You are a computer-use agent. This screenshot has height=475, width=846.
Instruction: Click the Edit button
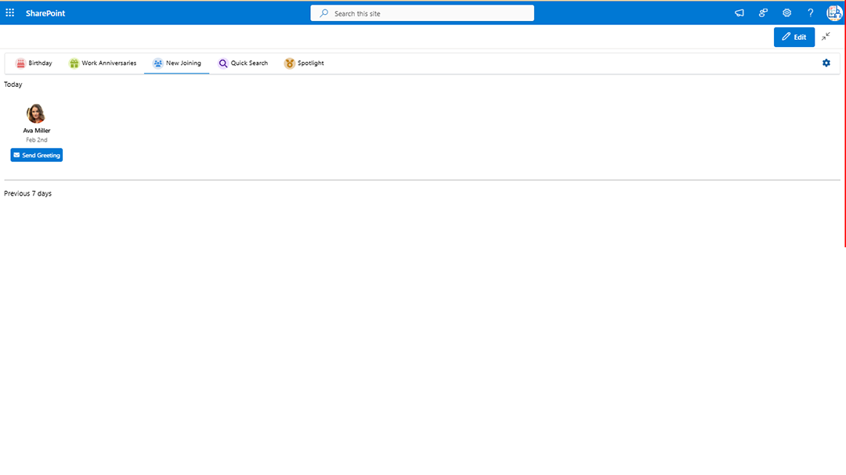pos(794,37)
